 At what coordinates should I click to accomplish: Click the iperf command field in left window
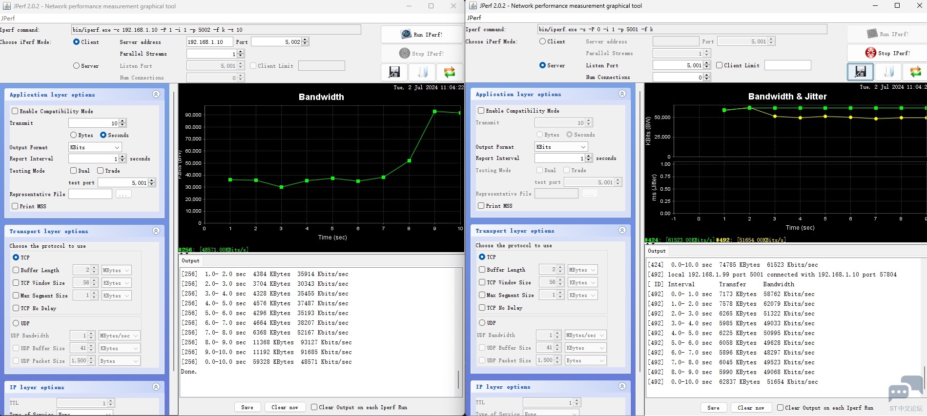[x=216, y=30]
